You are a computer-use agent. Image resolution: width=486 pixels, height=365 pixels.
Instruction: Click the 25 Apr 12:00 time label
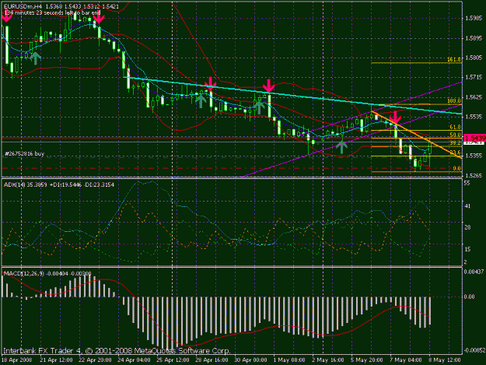pos(173,360)
